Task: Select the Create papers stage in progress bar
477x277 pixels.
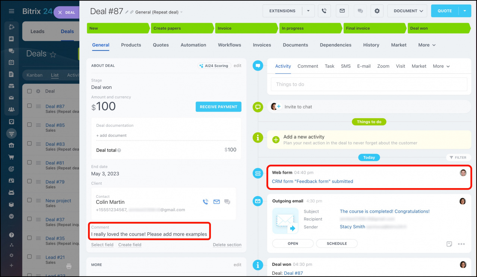Action: pos(183,28)
